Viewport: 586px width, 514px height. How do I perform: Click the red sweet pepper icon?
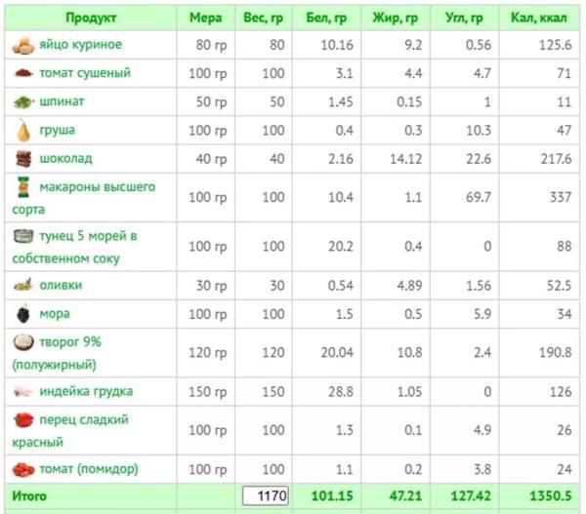point(23,420)
